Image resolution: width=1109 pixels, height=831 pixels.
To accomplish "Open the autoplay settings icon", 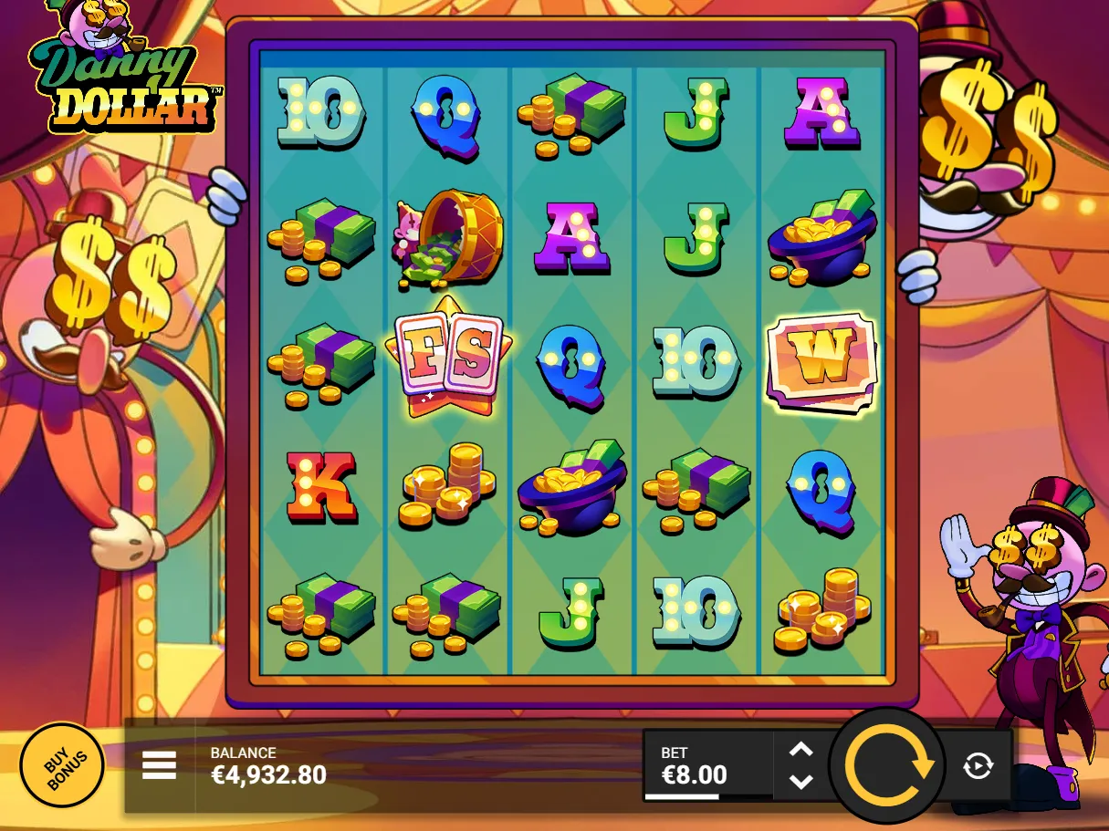I will [978, 766].
